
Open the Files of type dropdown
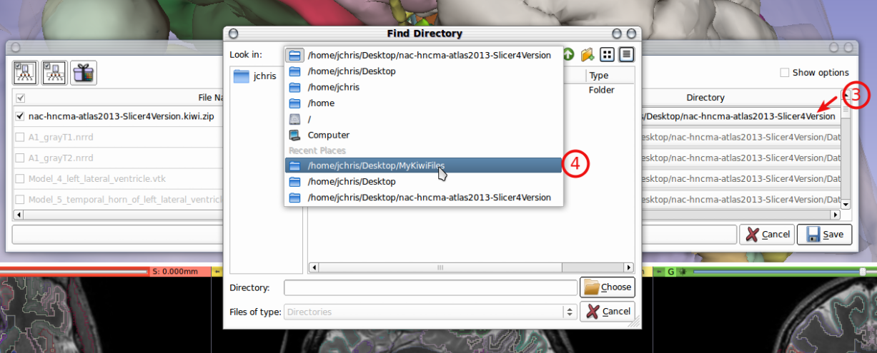(x=430, y=312)
